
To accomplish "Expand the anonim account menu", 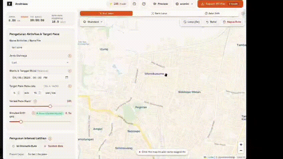I will pos(184,4).
